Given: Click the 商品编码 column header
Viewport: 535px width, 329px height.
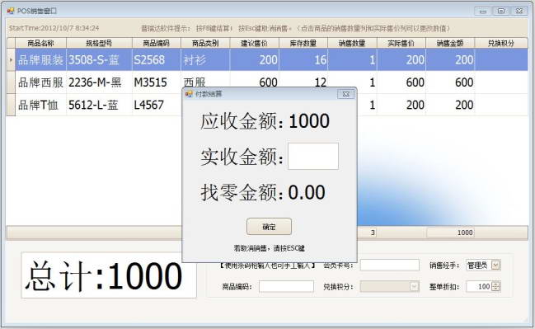Looking at the screenshot, I should 157,43.
